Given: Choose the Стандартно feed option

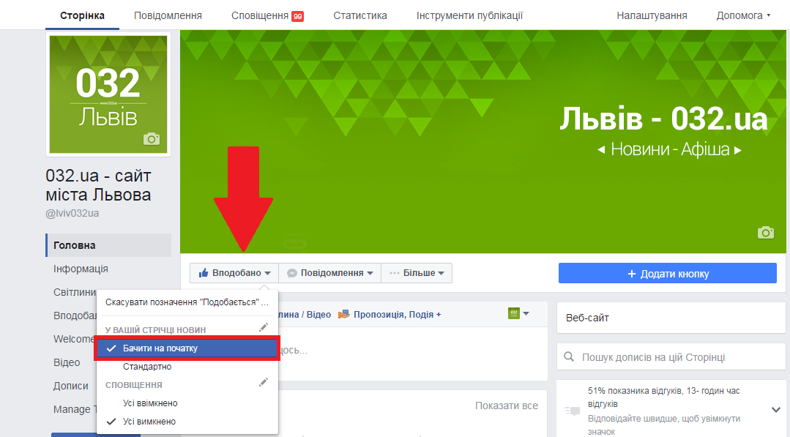Looking at the screenshot, I should pyautogui.click(x=147, y=367).
